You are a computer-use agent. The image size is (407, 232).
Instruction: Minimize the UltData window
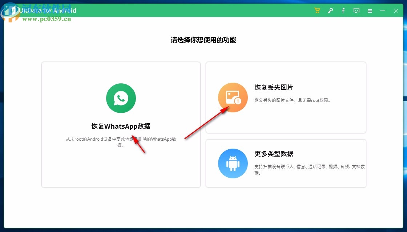click(x=383, y=11)
